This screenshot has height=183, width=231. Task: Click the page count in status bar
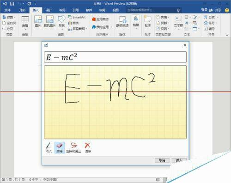pyautogui.click(x=13, y=180)
